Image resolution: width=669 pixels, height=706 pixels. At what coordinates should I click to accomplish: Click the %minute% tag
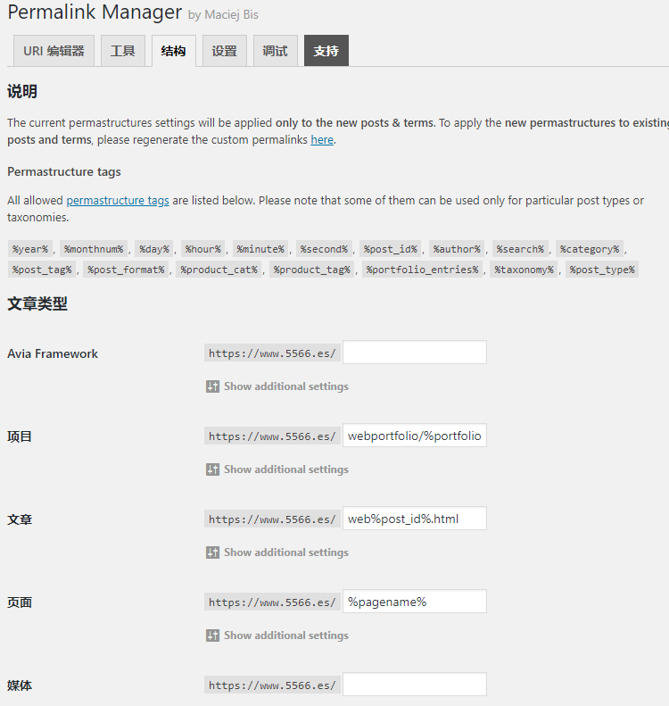point(261,249)
